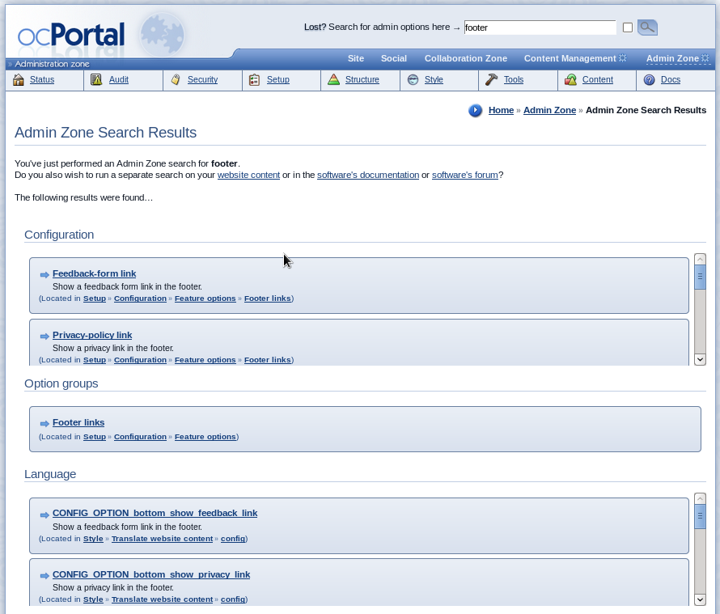Click the Setup checklist icon
This screenshot has width=720, height=614.
pyautogui.click(x=254, y=80)
